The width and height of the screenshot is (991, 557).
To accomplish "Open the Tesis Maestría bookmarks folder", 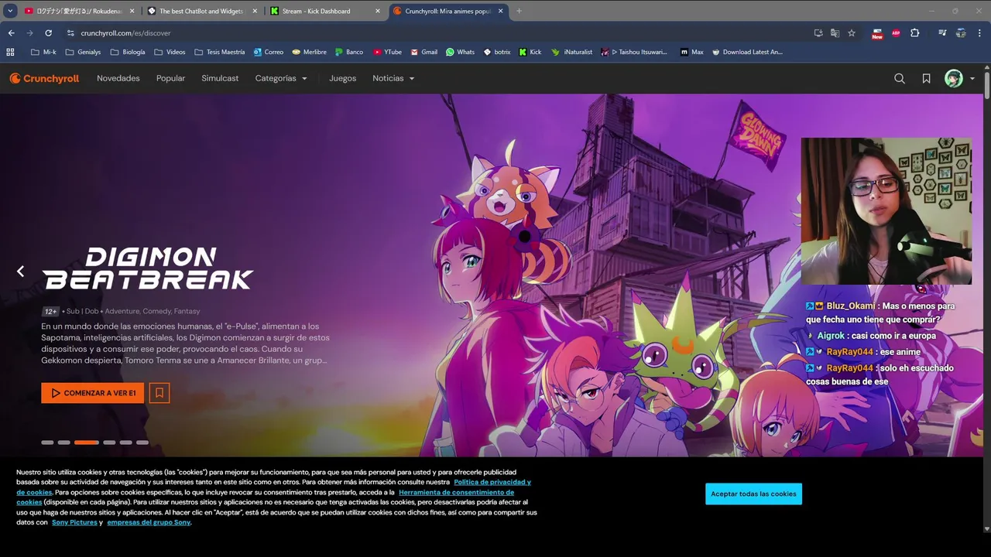I will [219, 52].
